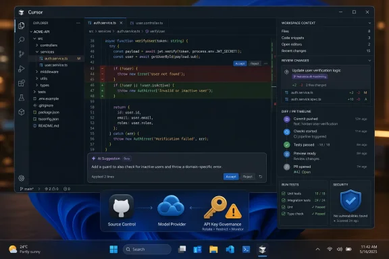Click the API Key Governance key icon
The width and height of the screenshot is (389, 259).
216,206
